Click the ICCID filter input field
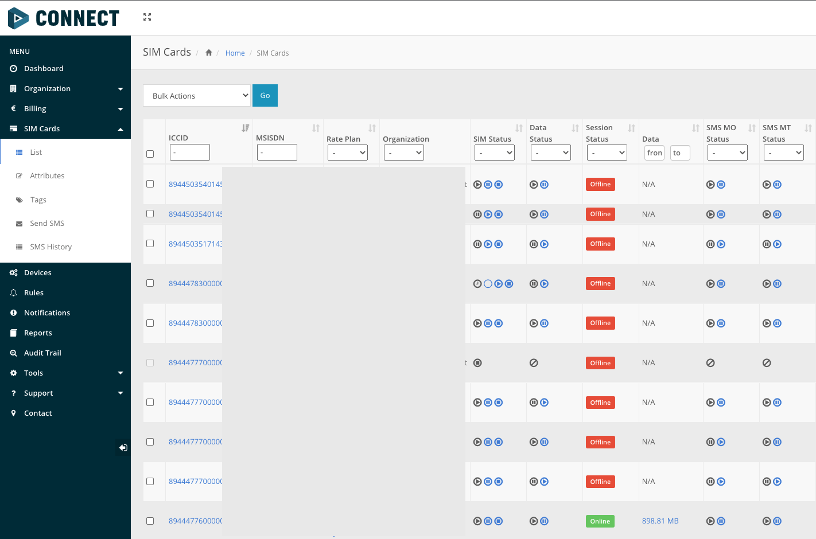This screenshot has width=816, height=539. (190, 153)
